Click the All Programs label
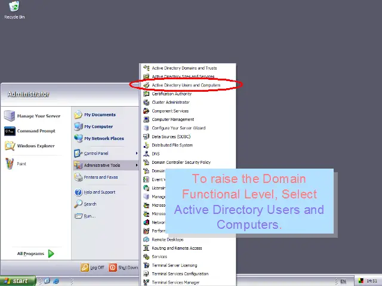Screen dimensions: 382x286 click(x=30, y=254)
